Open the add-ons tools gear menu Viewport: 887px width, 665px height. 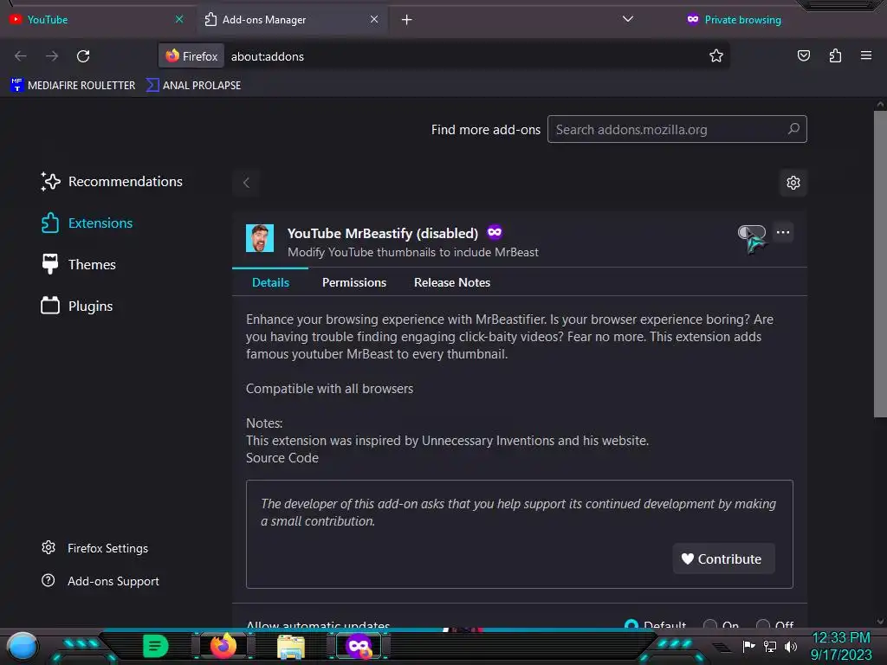793,183
